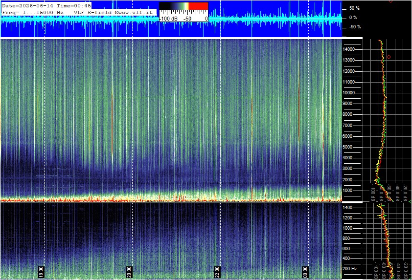Click the 600 low-band axis label
This screenshot has height=280, width=412.
coord(346,249)
